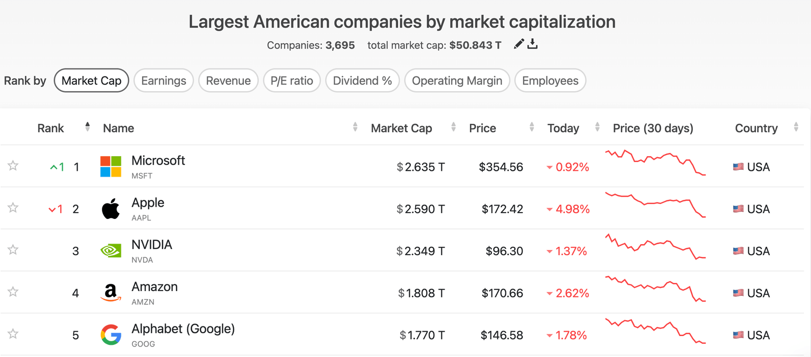The height and width of the screenshot is (357, 811).
Task: Click the Microsoft logo
Action: click(109, 166)
